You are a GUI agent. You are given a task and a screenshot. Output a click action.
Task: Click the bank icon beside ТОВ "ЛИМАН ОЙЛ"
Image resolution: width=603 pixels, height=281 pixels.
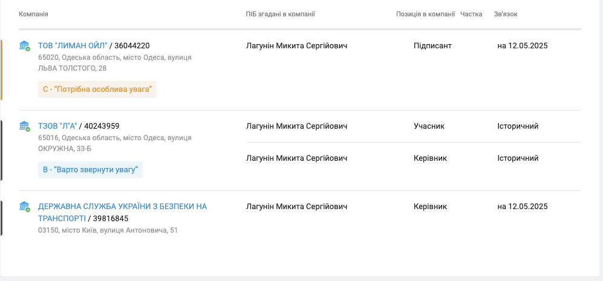click(24, 46)
